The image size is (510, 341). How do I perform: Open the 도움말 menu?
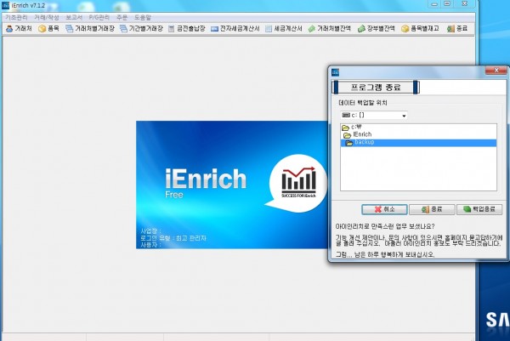(144, 16)
